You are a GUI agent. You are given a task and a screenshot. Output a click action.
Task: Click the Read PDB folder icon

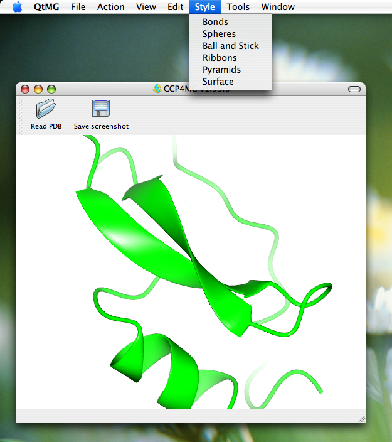click(46, 109)
